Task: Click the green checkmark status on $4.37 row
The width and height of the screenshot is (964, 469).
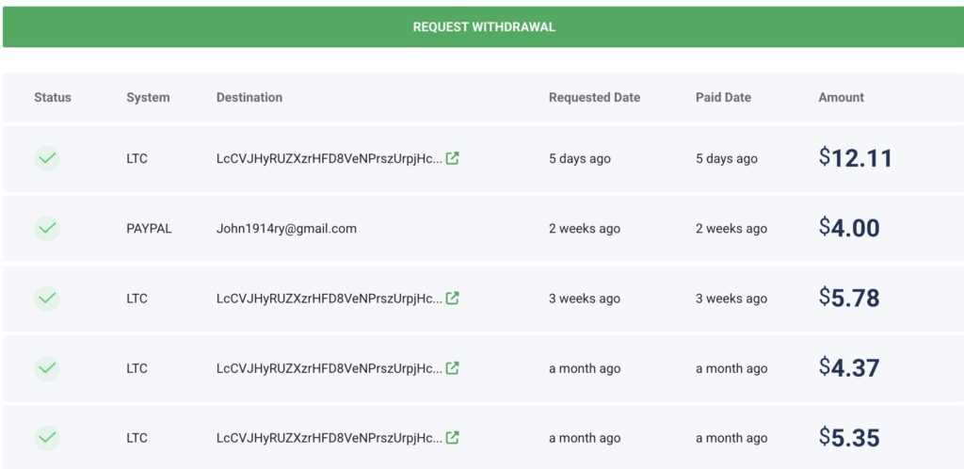Action: [47, 367]
